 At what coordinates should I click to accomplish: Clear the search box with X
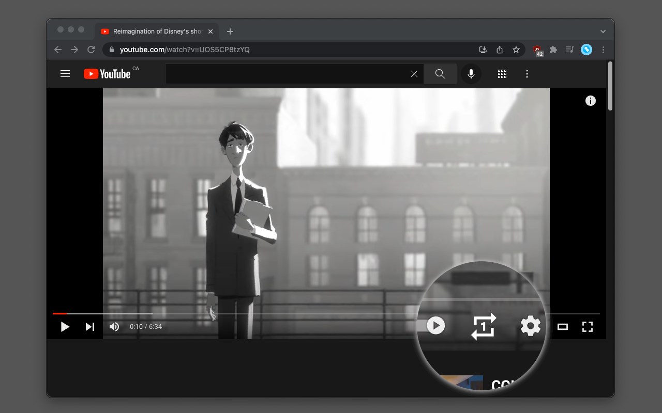(x=414, y=74)
